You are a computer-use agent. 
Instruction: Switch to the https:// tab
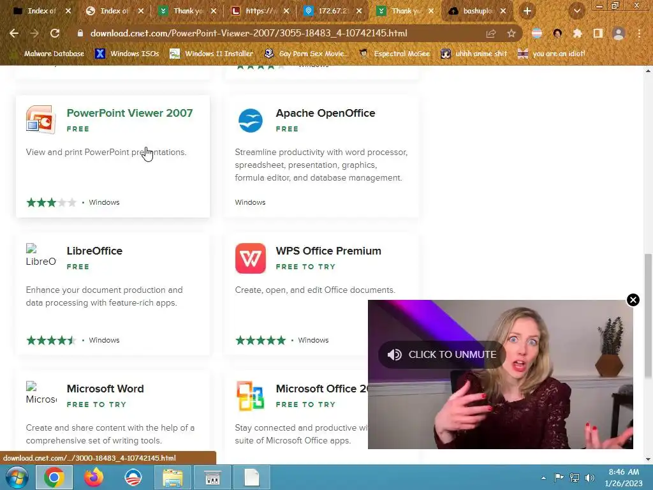coord(260,11)
